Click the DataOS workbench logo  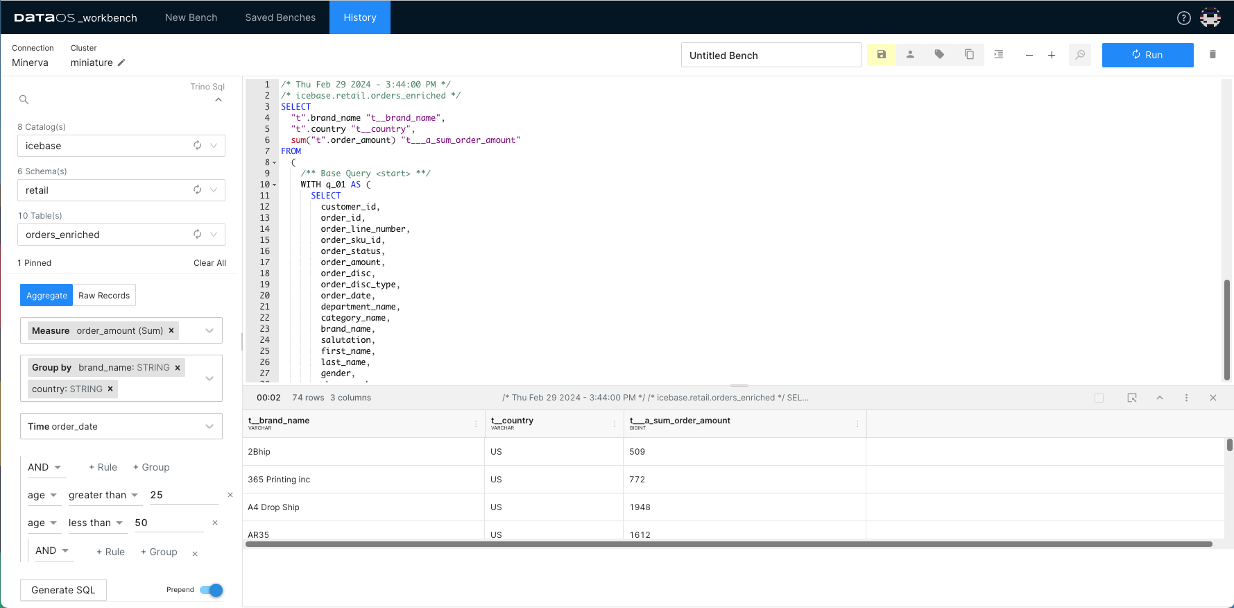click(x=76, y=17)
